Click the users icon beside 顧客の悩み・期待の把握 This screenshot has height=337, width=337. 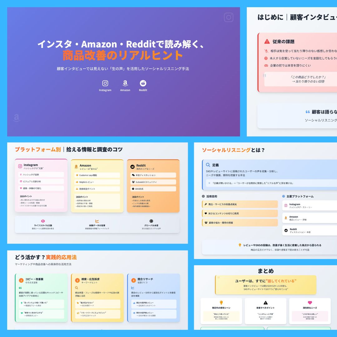coord(206,223)
